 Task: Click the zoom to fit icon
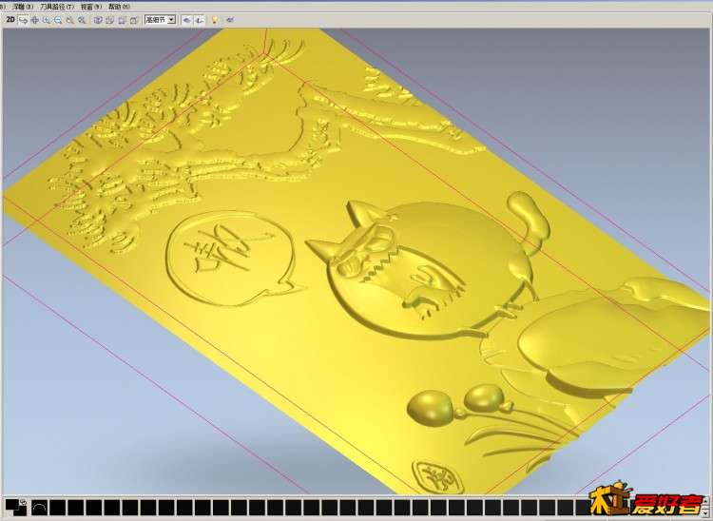coord(82,20)
